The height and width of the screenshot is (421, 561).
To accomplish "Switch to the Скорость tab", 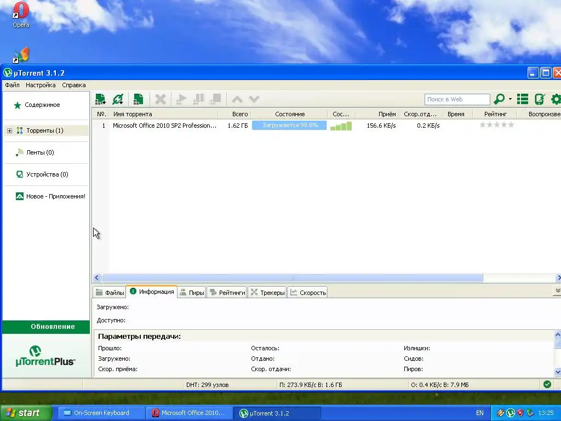I will pyautogui.click(x=308, y=293).
